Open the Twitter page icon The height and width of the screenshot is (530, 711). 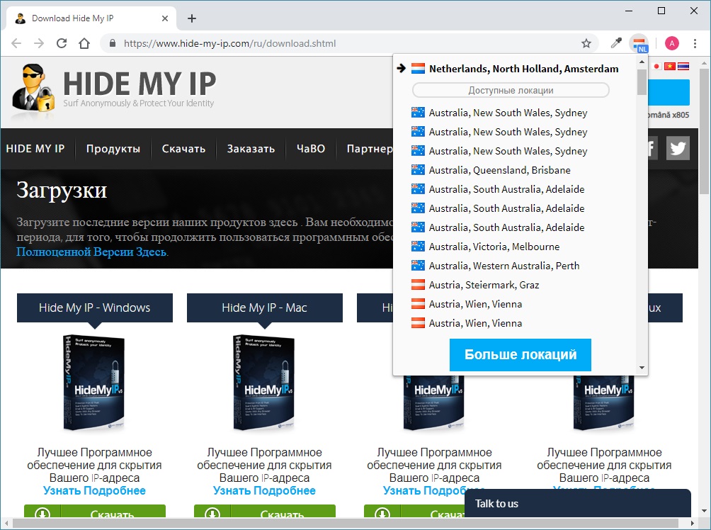(x=678, y=148)
